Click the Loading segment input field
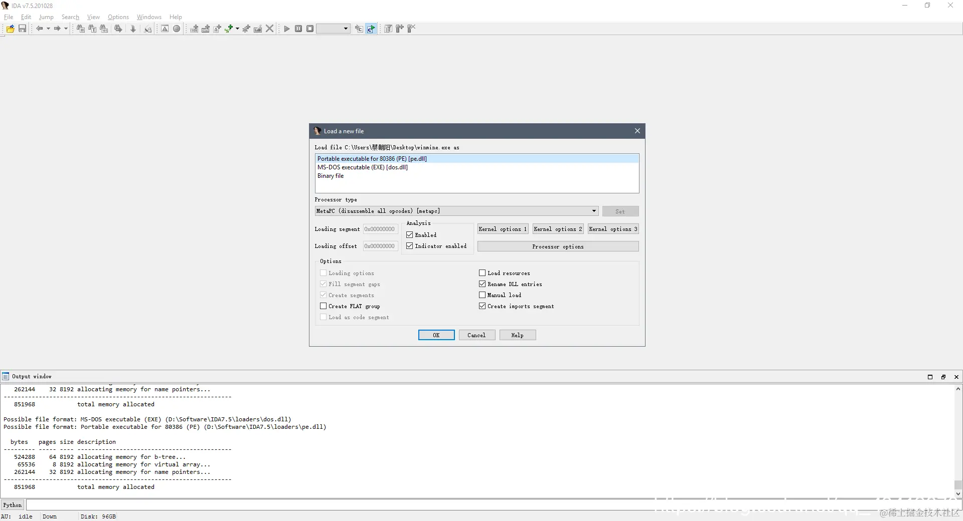The width and height of the screenshot is (963, 521). click(380, 229)
